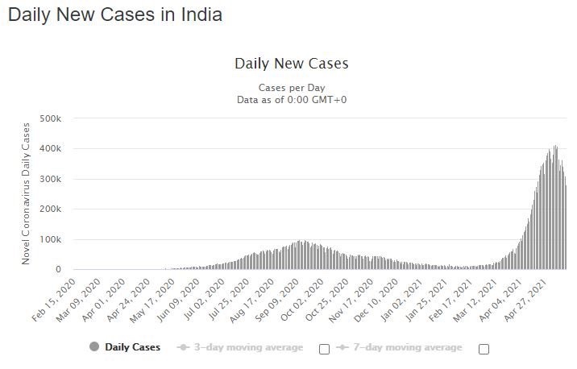Click the "Data as of 0:00 GMT+0" text
Image resolution: width=577 pixels, height=369 pixels.
(291, 99)
